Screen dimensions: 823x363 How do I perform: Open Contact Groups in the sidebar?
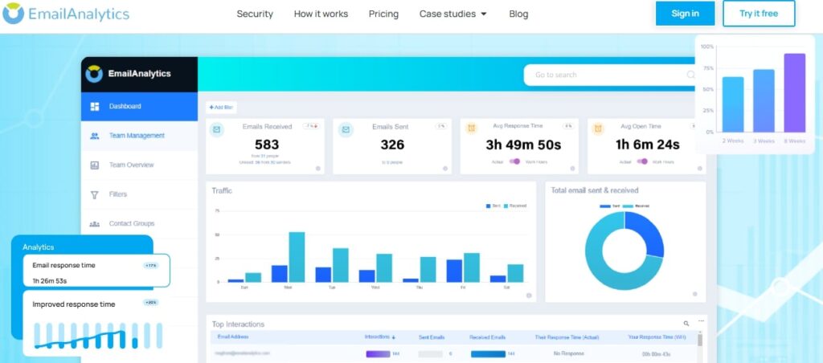139,224
